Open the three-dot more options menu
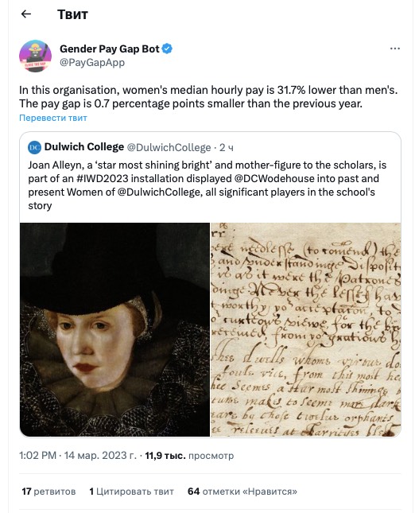 (x=394, y=49)
